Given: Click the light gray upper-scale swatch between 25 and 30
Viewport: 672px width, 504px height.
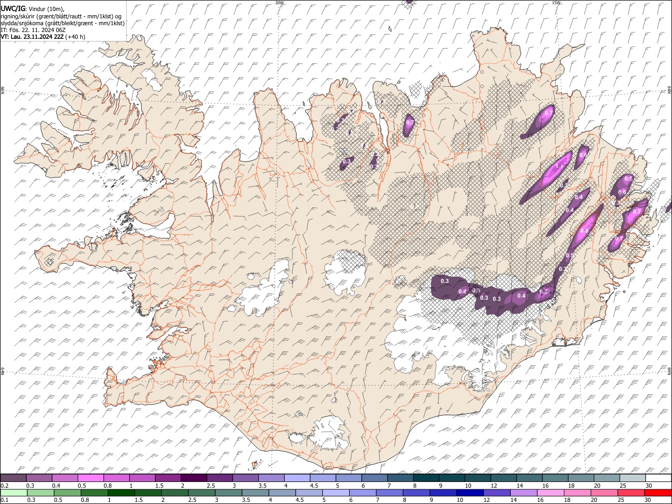Looking at the screenshot, I should pyautogui.click(x=633, y=478).
